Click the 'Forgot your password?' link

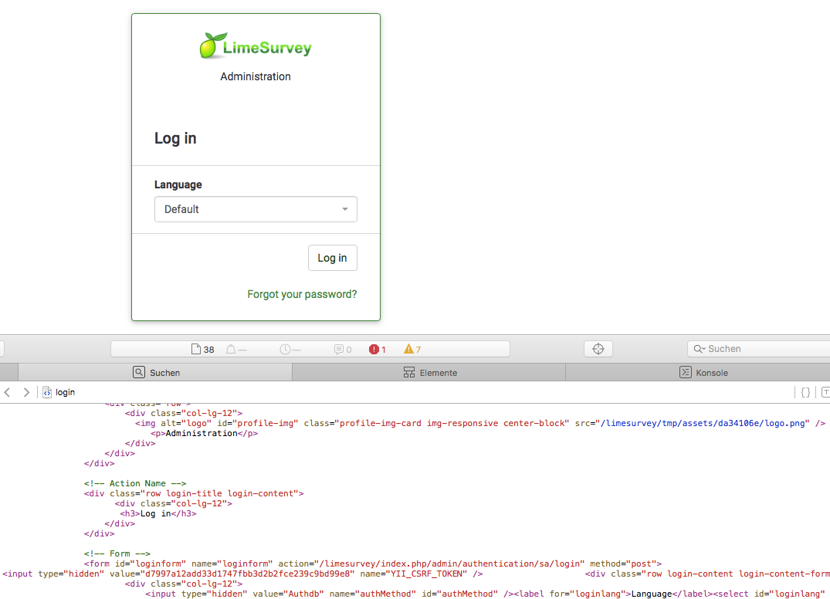302,294
